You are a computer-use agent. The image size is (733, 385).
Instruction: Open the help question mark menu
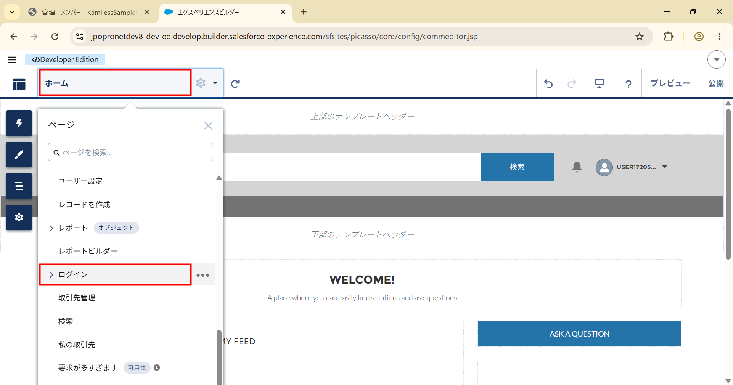coord(628,84)
